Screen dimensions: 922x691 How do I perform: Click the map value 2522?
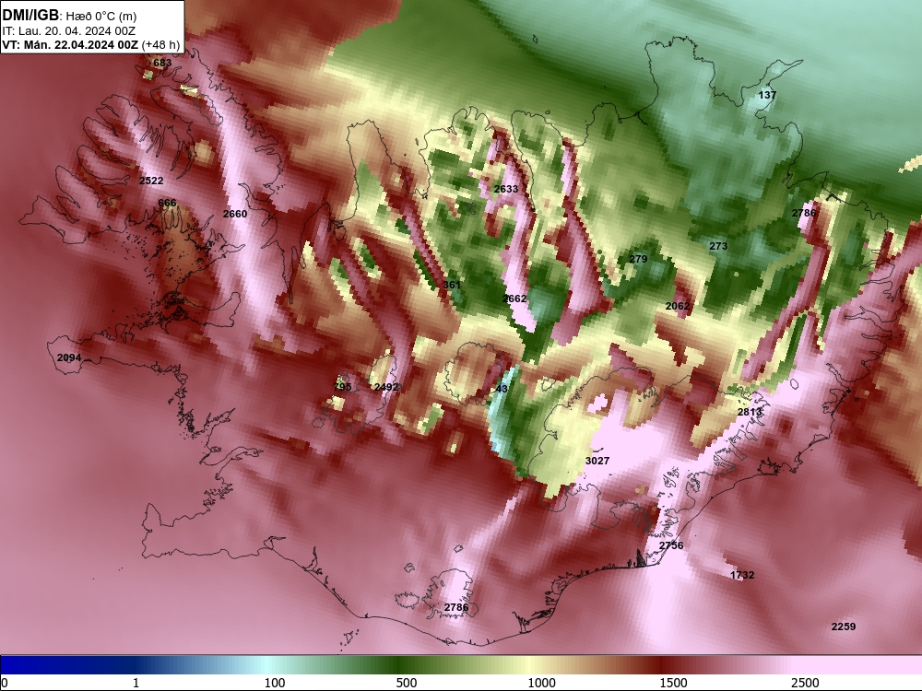click(151, 181)
